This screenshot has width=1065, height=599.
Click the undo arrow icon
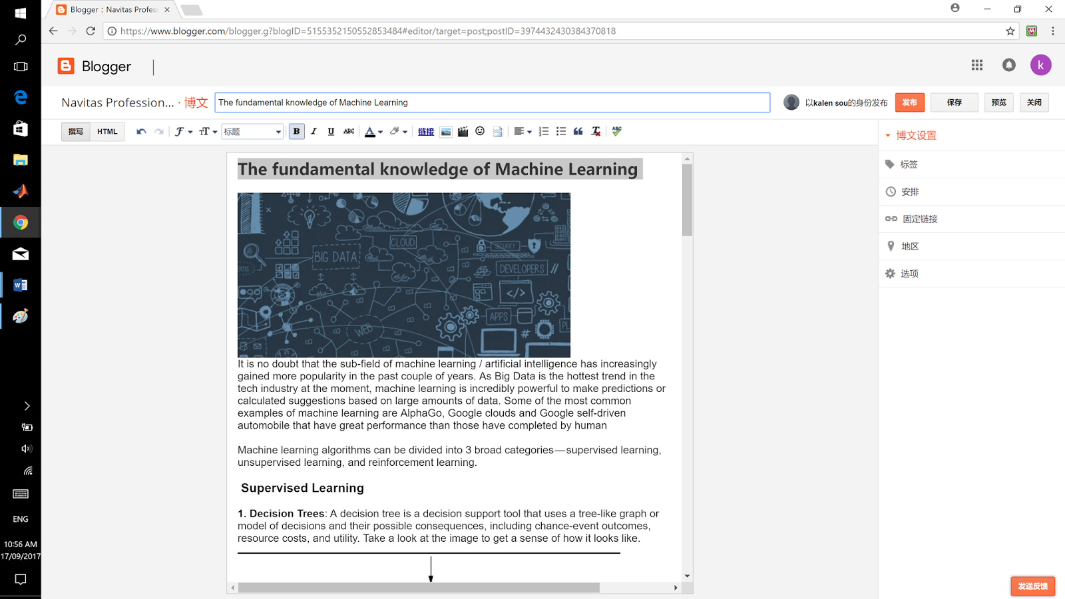click(x=140, y=131)
